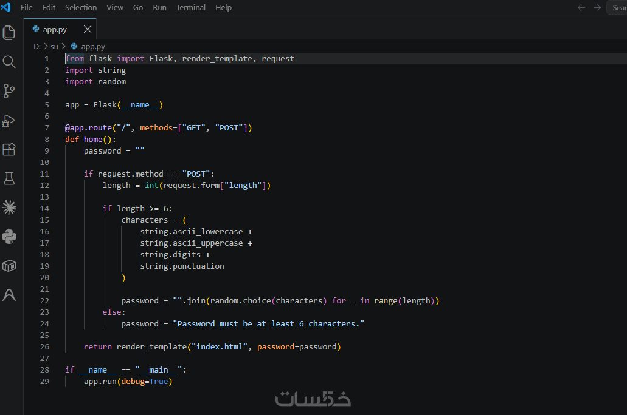Click line number 29 in gutter
The height and width of the screenshot is (415, 627).
44,381
